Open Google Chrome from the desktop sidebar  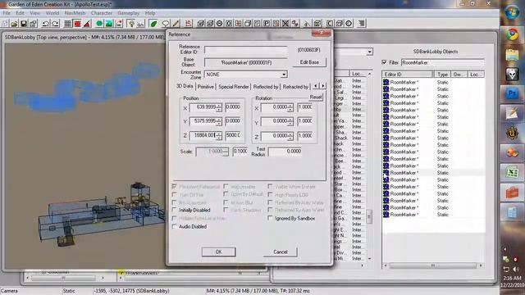[512, 34]
